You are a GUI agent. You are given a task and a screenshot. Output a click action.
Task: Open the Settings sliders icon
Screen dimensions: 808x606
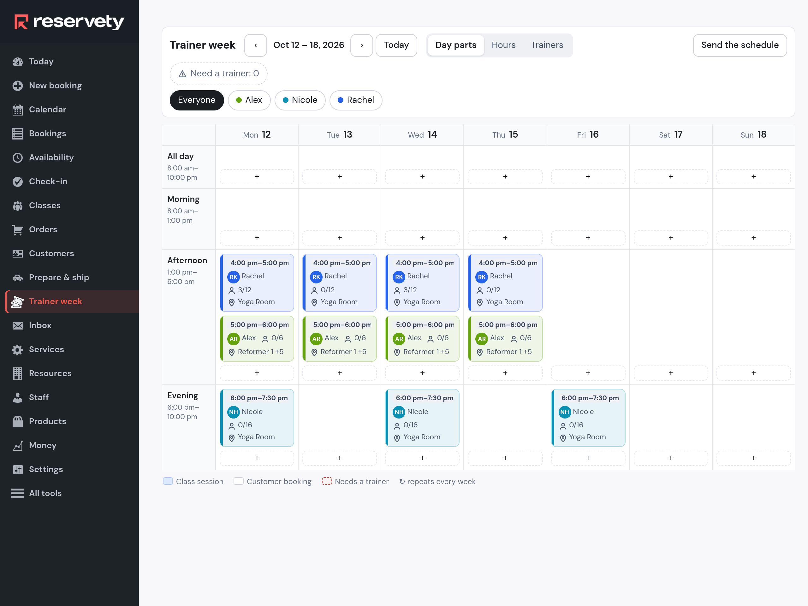point(18,469)
